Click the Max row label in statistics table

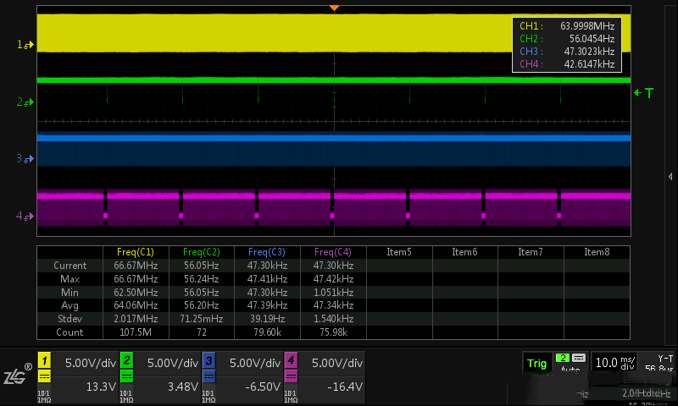(x=69, y=279)
